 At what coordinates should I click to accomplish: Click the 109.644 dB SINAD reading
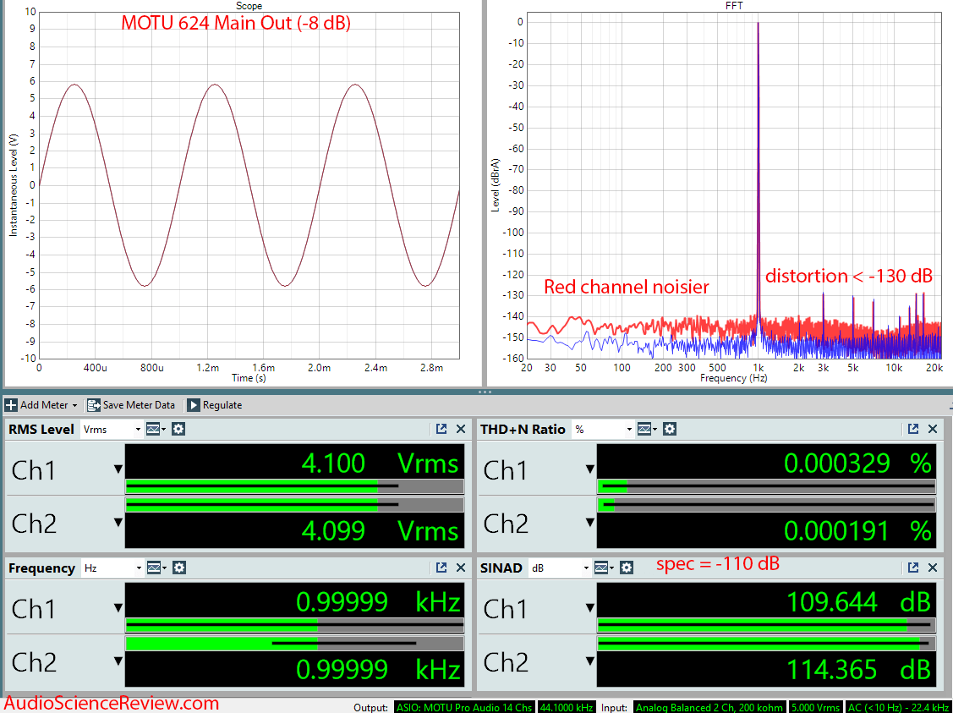coord(858,602)
